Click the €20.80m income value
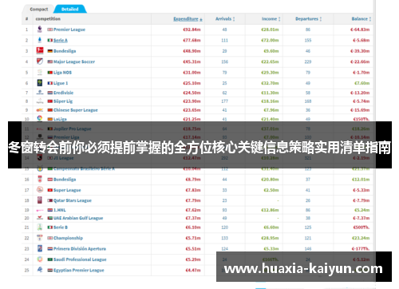 point(270,180)
